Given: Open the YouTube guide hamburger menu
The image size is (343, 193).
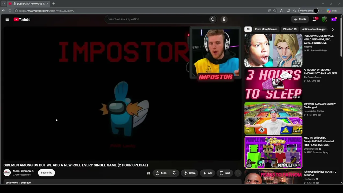Looking at the screenshot, I should coord(7,19).
